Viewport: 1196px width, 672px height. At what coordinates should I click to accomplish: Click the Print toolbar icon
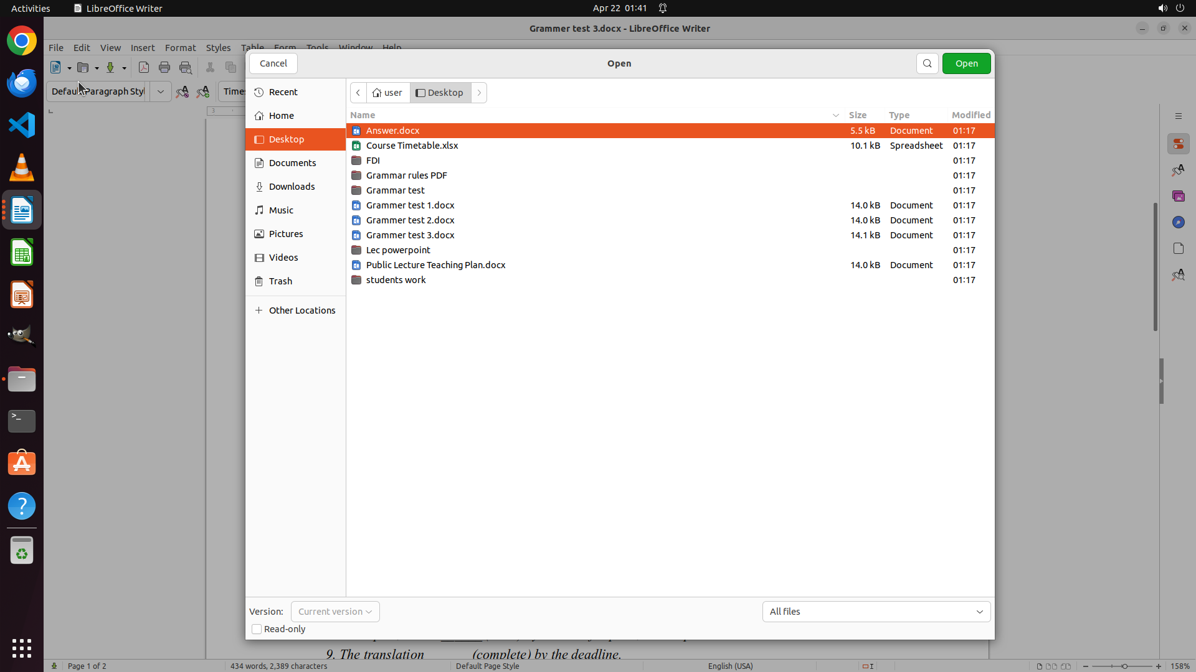click(164, 68)
